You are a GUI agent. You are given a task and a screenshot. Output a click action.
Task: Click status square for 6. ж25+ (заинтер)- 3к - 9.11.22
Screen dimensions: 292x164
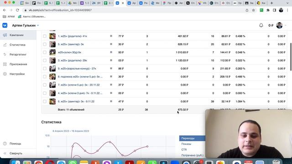pos(111,101)
